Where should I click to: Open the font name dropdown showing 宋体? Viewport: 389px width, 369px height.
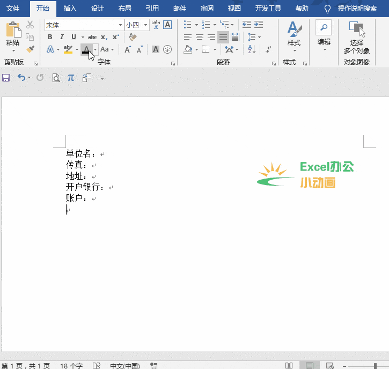120,25
